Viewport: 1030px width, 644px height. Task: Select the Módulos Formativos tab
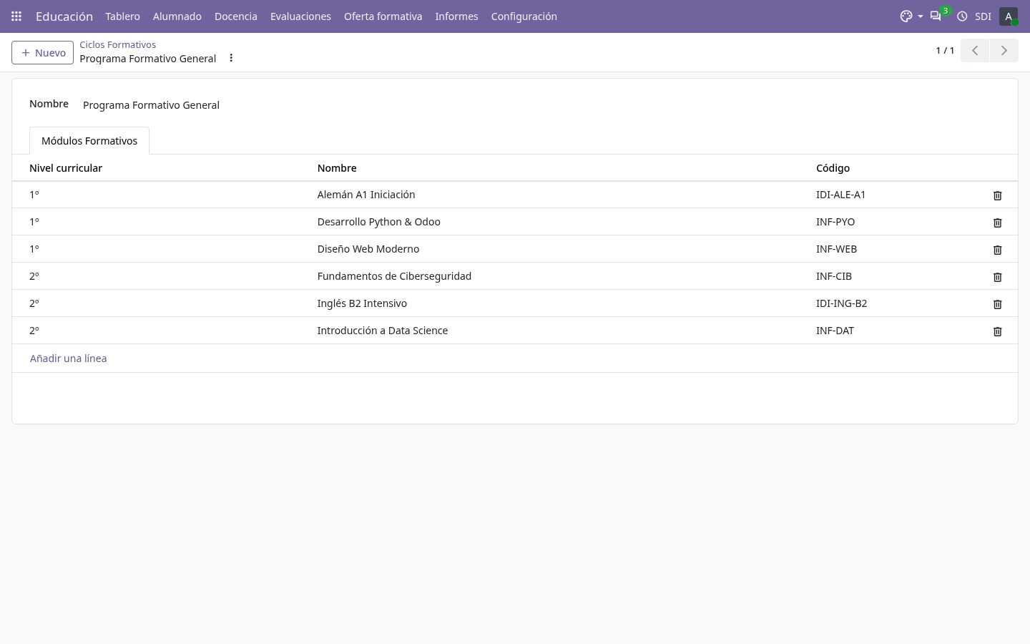click(89, 141)
